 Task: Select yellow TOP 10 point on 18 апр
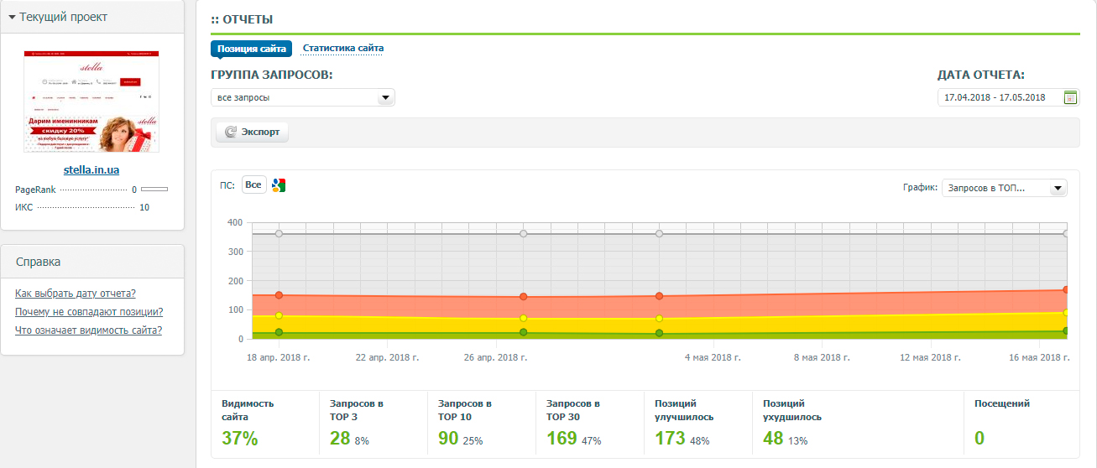tap(279, 316)
